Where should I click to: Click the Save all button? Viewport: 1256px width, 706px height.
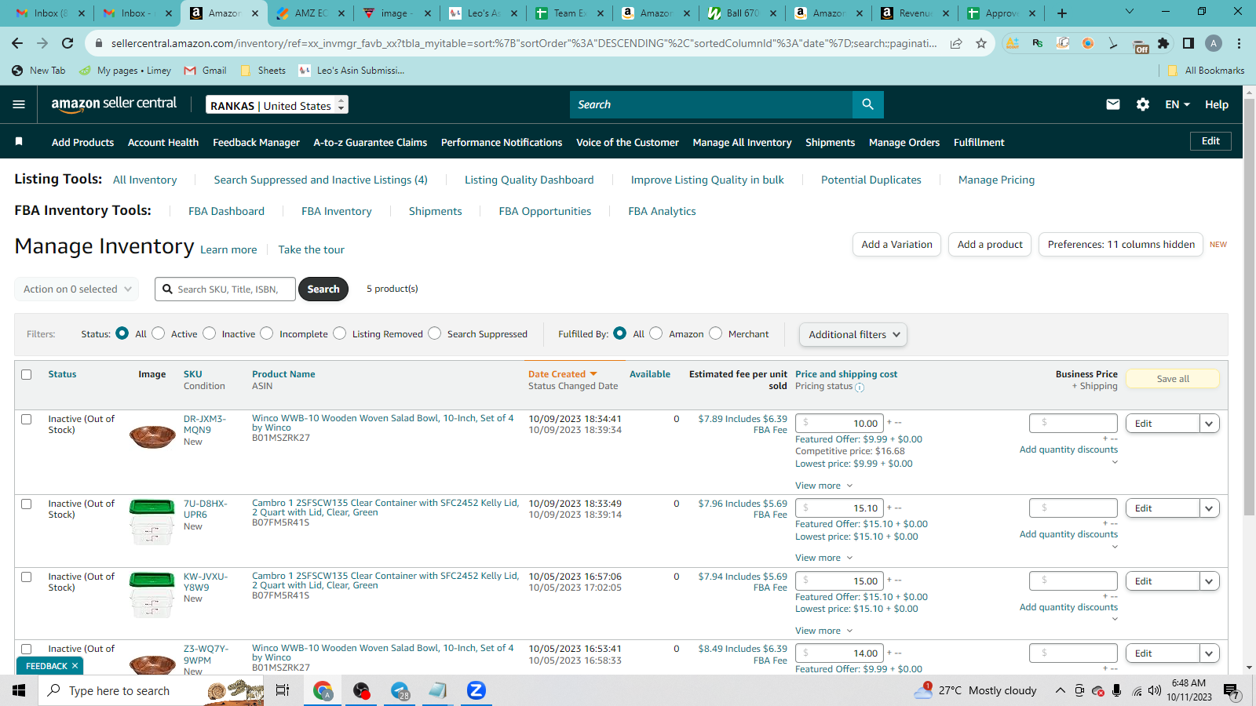tap(1173, 379)
